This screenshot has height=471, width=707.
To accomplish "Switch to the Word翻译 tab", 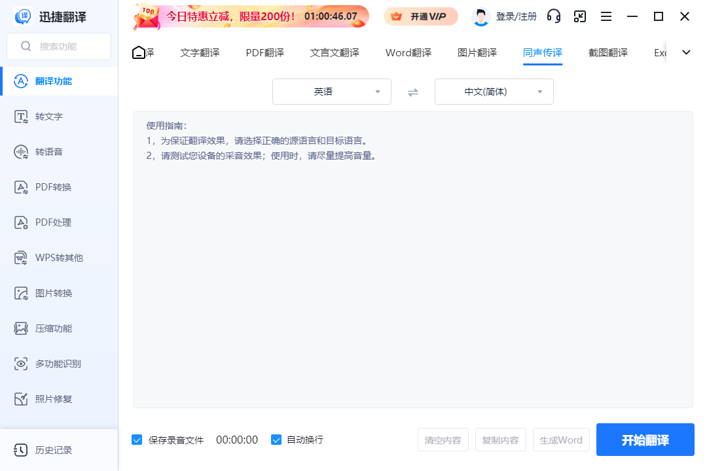I will (x=408, y=53).
